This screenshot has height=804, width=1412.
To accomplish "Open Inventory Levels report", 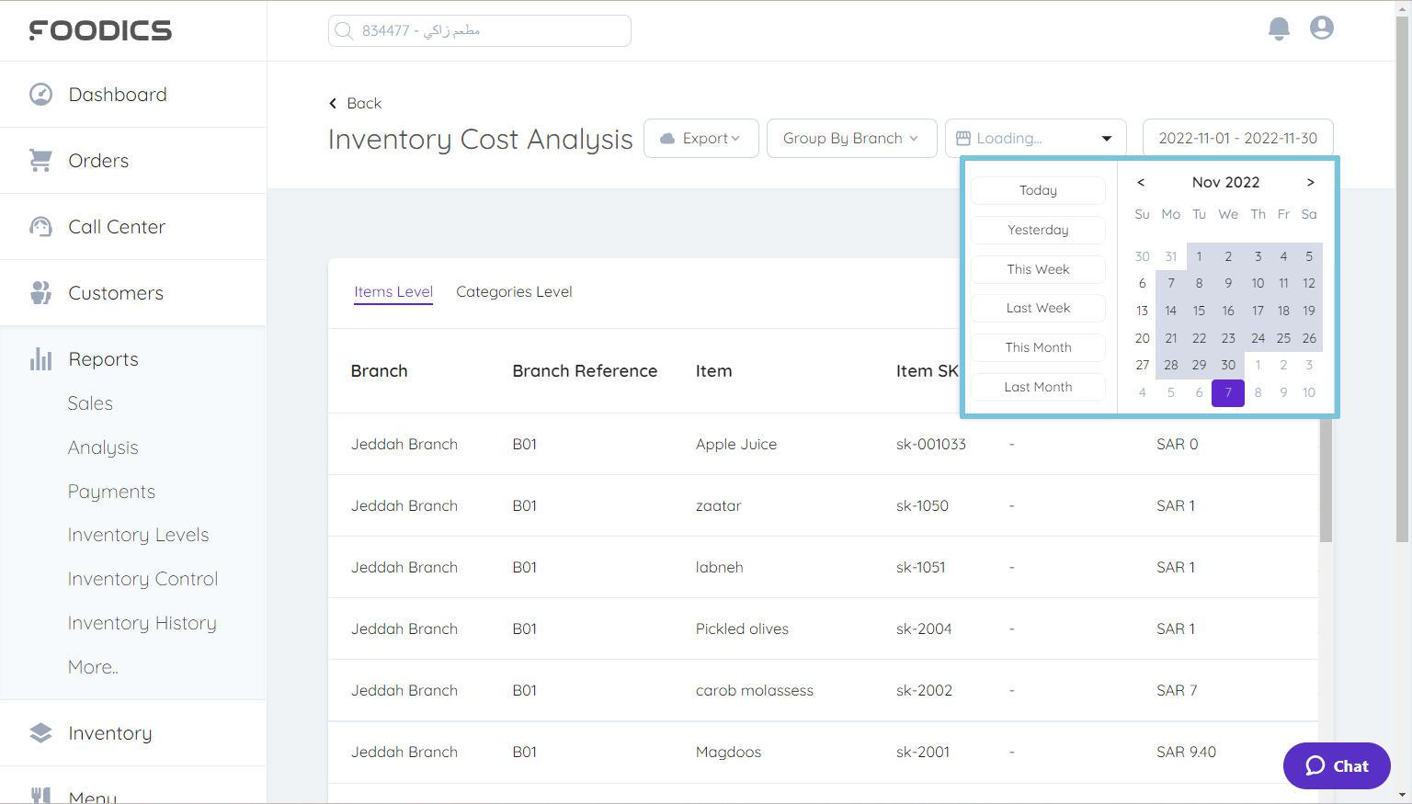I will click(x=138, y=535).
